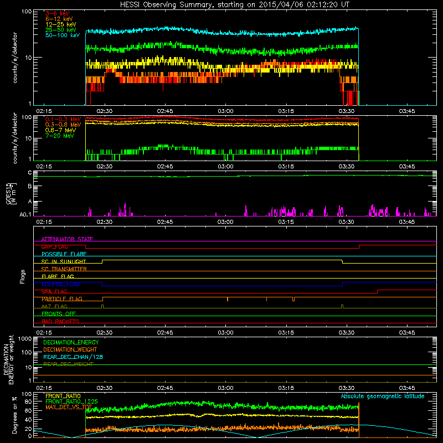Click the 03:45 tick under the GOES15 panel
The width and height of the screenshot is (443, 443).
click(407, 222)
